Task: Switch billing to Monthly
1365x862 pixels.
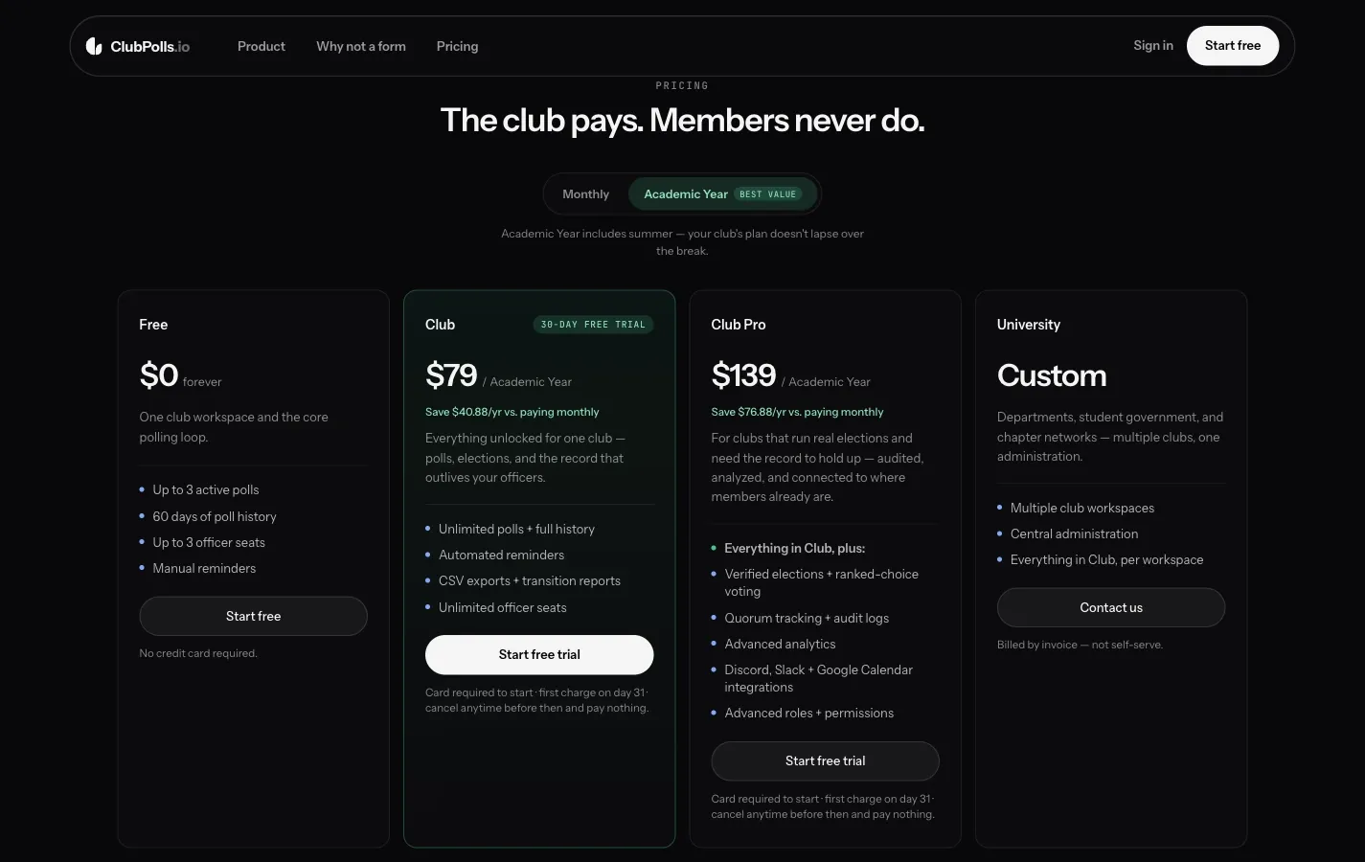Action: (585, 193)
